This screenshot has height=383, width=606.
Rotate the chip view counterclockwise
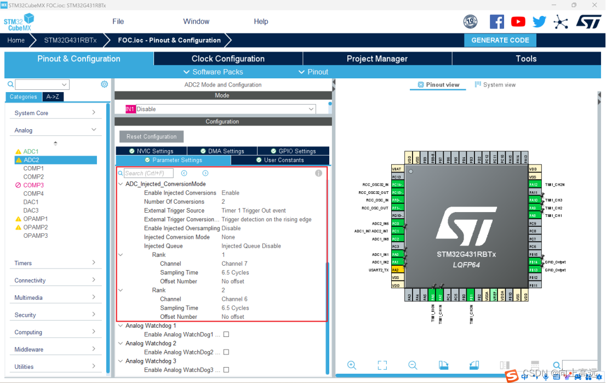point(474,365)
